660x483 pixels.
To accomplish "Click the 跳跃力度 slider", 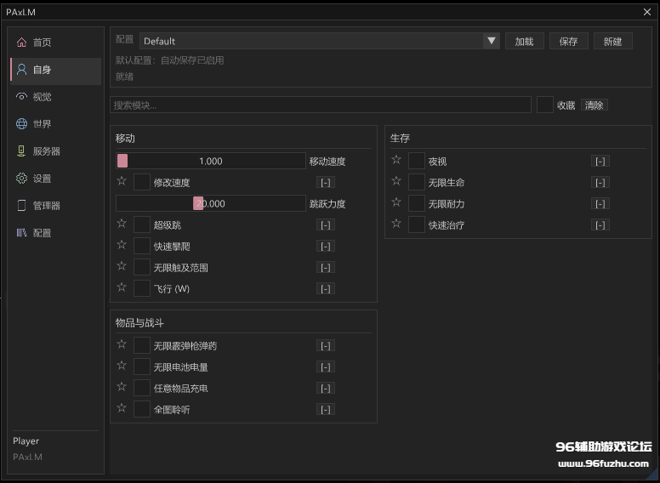I will click(211, 203).
